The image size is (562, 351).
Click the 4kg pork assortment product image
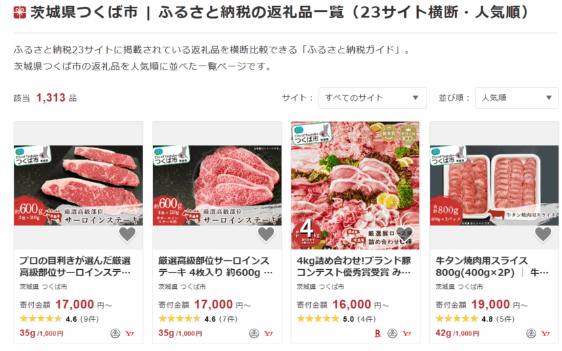pyautogui.click(x=355, y=185)
